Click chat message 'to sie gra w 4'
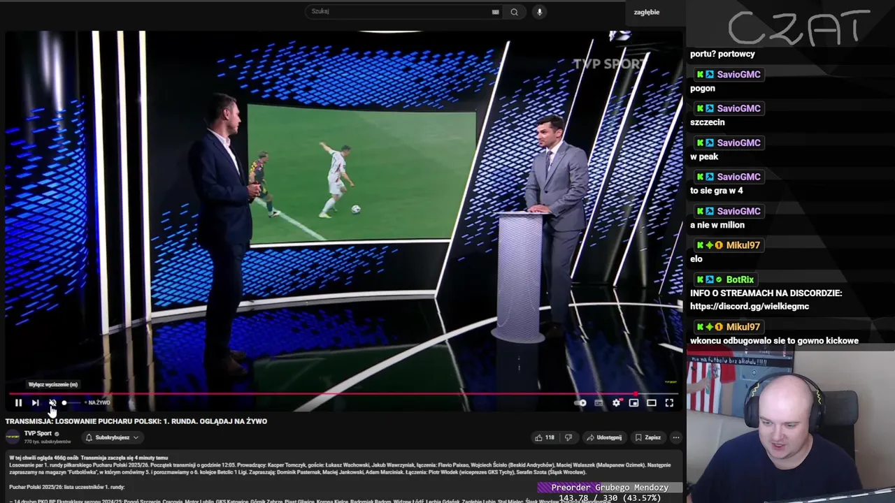This screenshot has height=503, width=895. (x=717, y=191)
